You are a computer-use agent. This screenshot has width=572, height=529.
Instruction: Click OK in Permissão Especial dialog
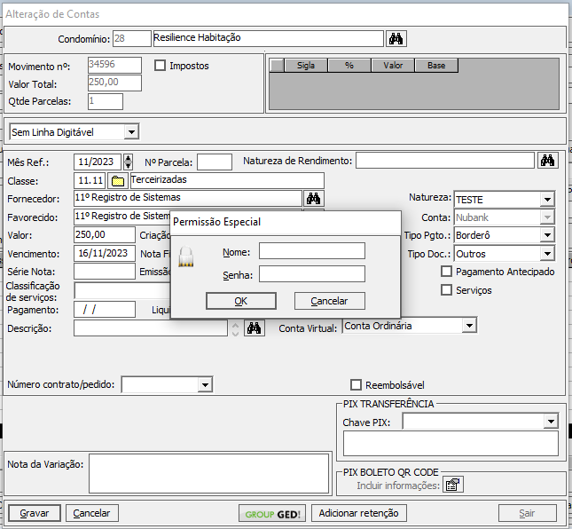(x=240, y=301)
